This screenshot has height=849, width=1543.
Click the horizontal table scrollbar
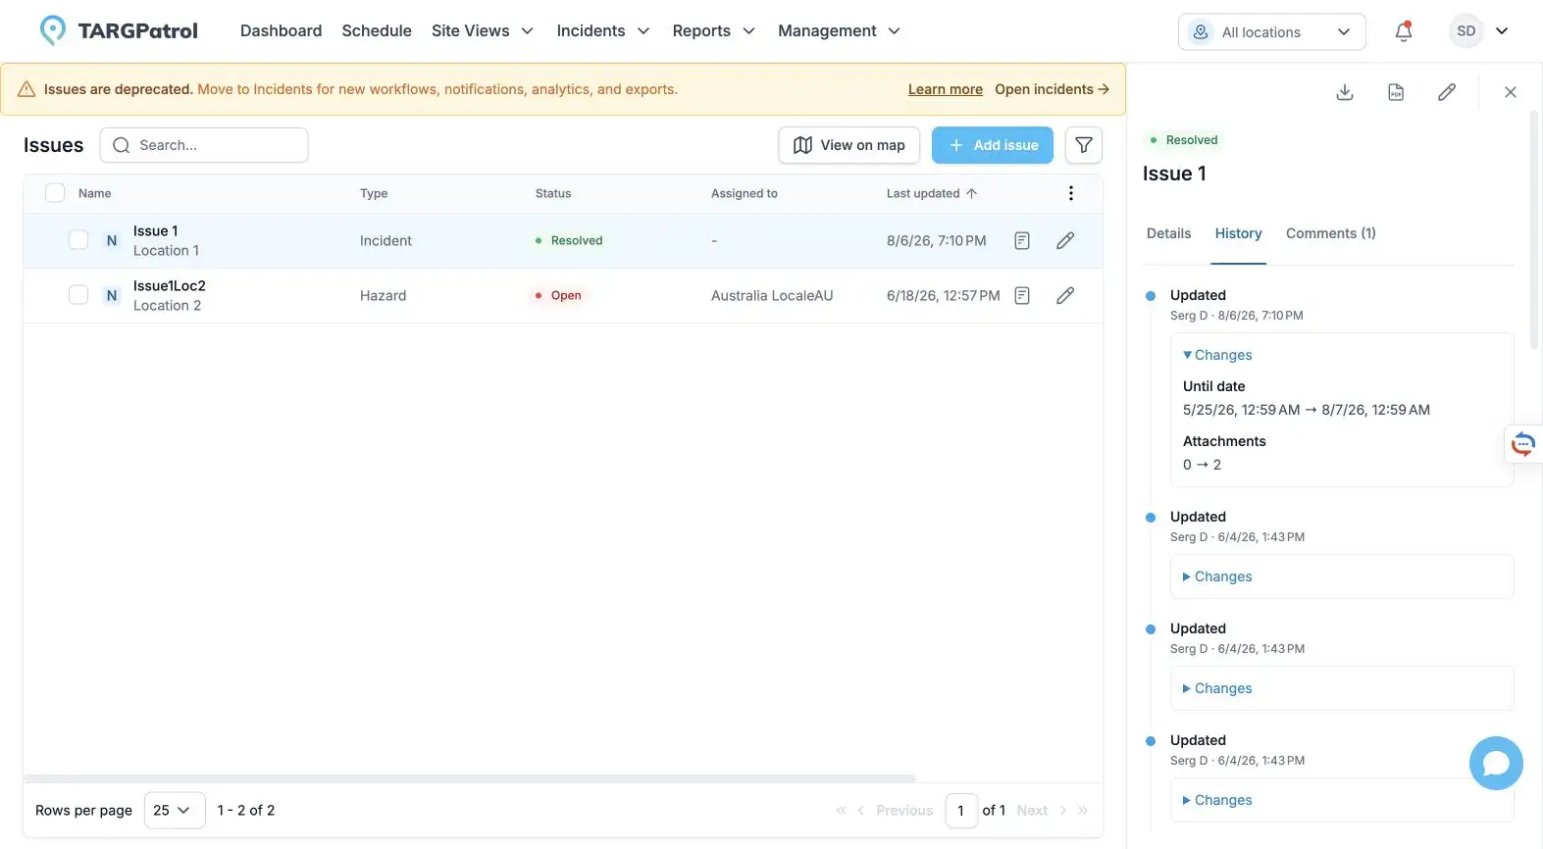coord(469,778)
